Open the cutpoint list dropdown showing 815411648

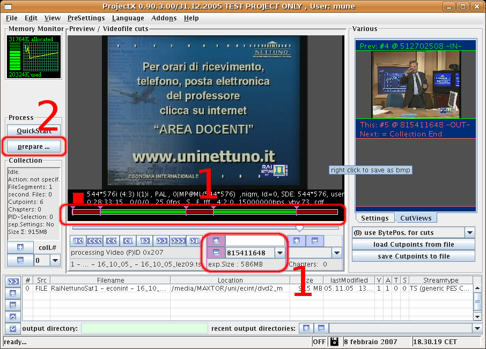pos(280,253)
